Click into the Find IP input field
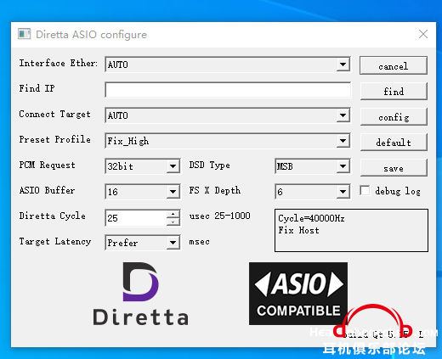442x359 pixels. pos(228,90)
